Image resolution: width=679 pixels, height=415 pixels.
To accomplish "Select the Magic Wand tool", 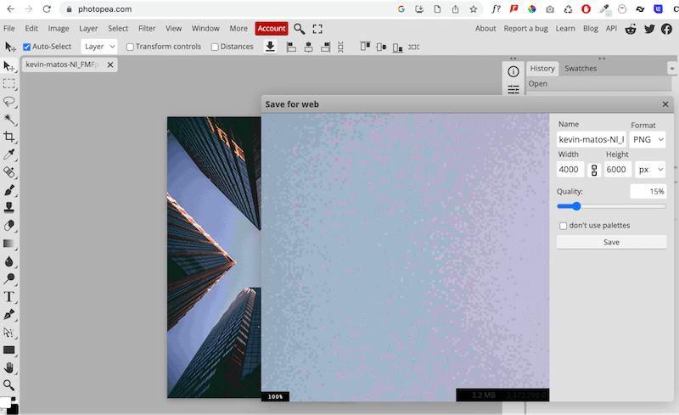I will click(8, 119).
